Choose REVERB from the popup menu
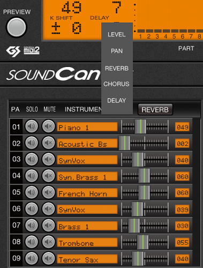Viewport: 203px width, 268px height. (117, 68)
